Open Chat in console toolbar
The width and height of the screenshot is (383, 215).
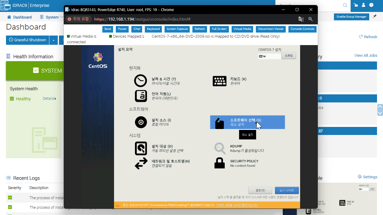click(137, 29)
